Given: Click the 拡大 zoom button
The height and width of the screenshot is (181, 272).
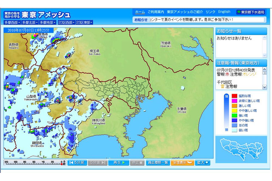Looking at the screenshot, I should click(x=203, y=163).
